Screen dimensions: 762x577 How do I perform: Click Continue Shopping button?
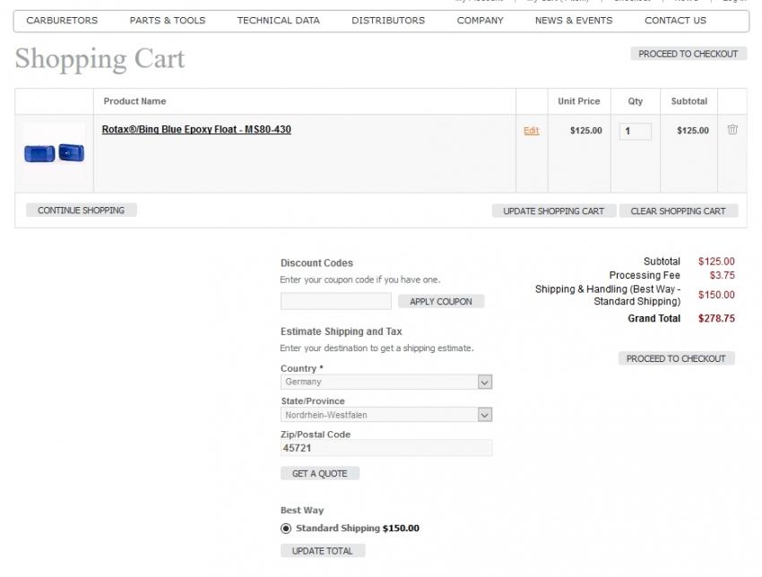(82, 211)
